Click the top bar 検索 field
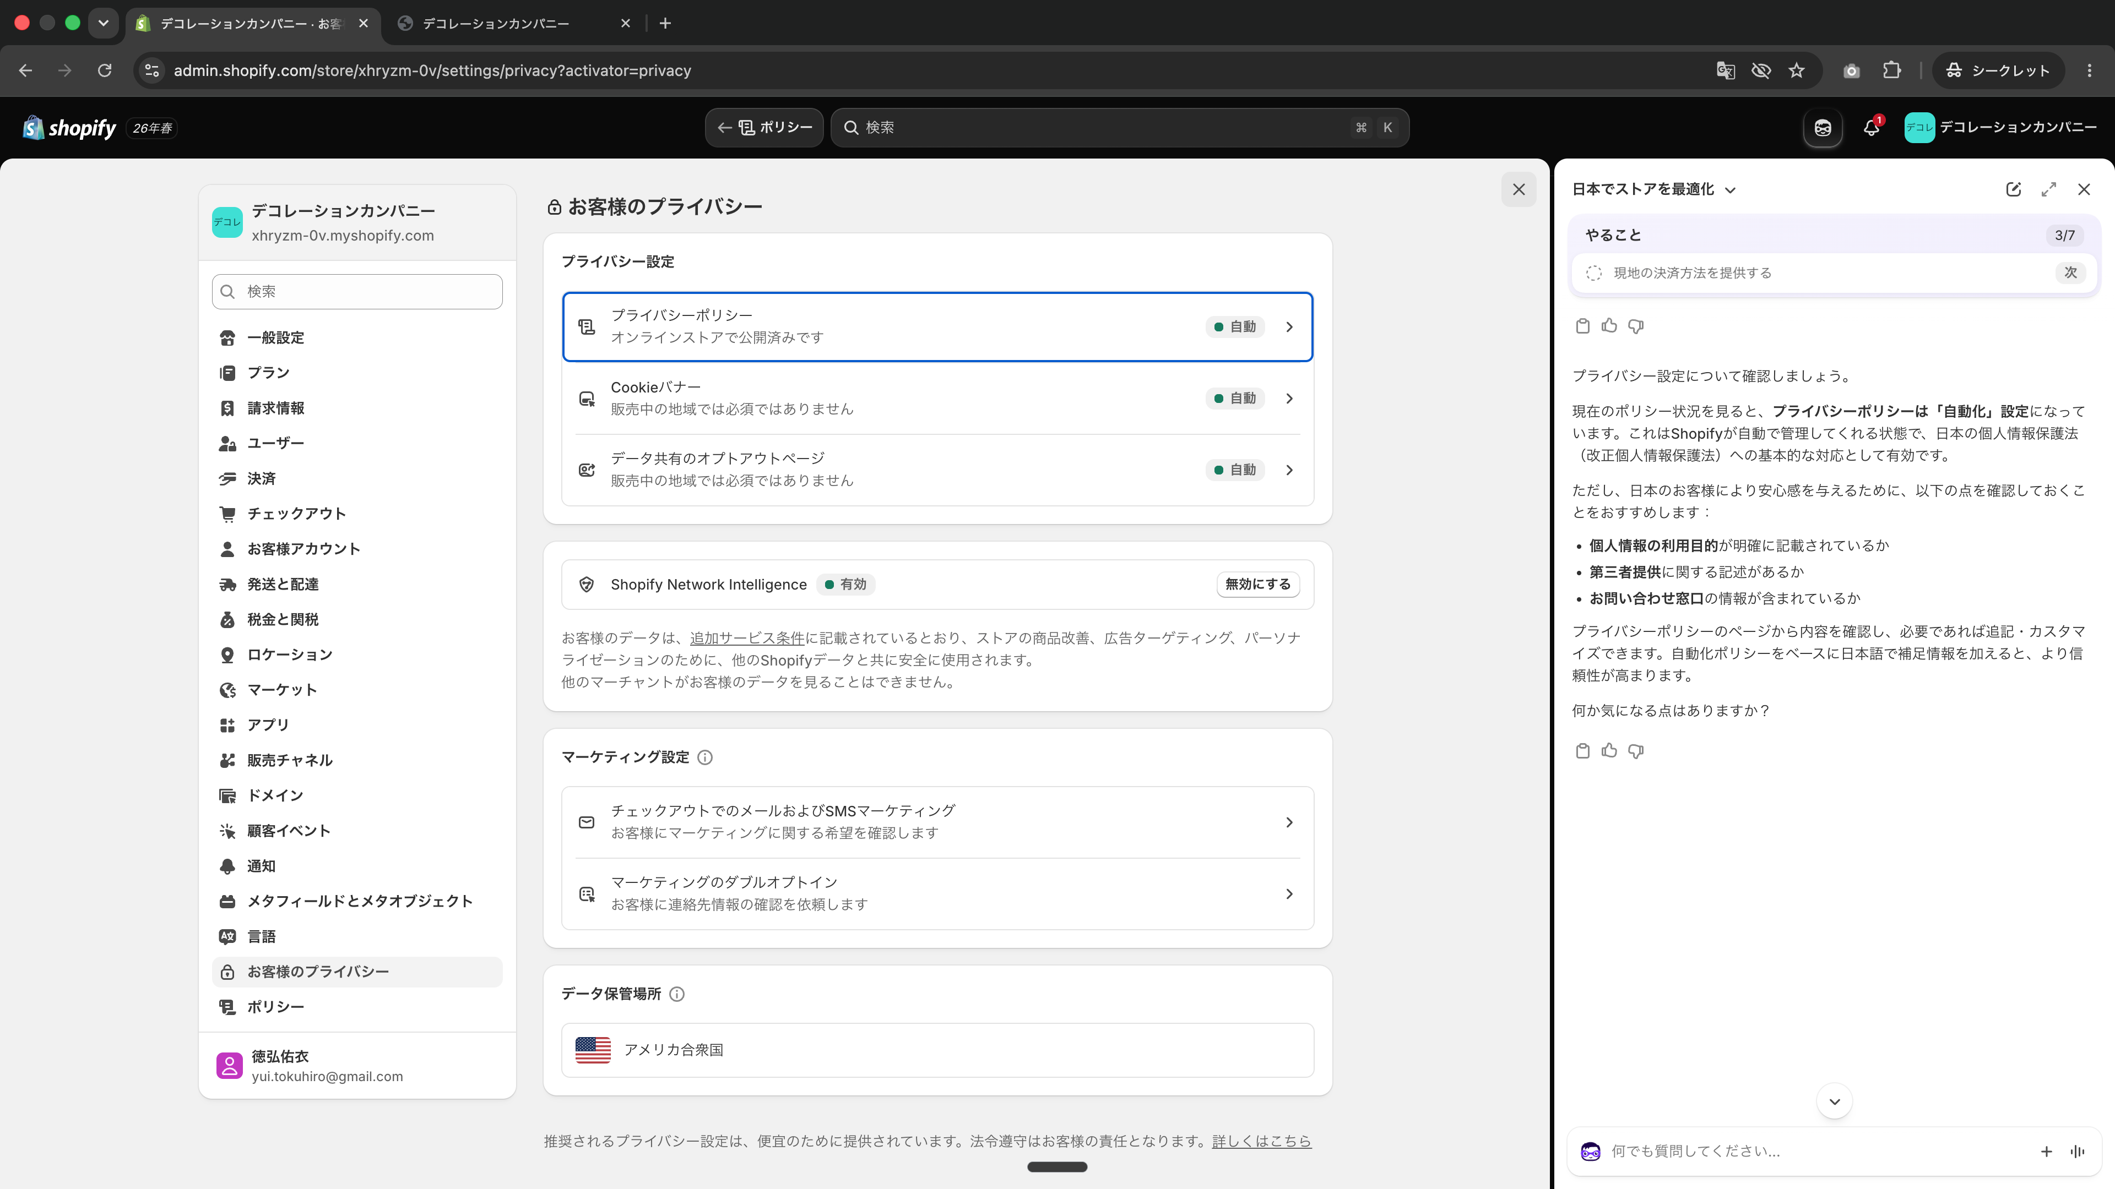The height and width of the screenshot is (1189, 2115). click(1119, 127)
